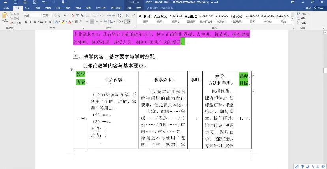The height and width of the screenshot is (169, 327).
Task: Switch to the References (引用) tab
Action: coord(58,8)
